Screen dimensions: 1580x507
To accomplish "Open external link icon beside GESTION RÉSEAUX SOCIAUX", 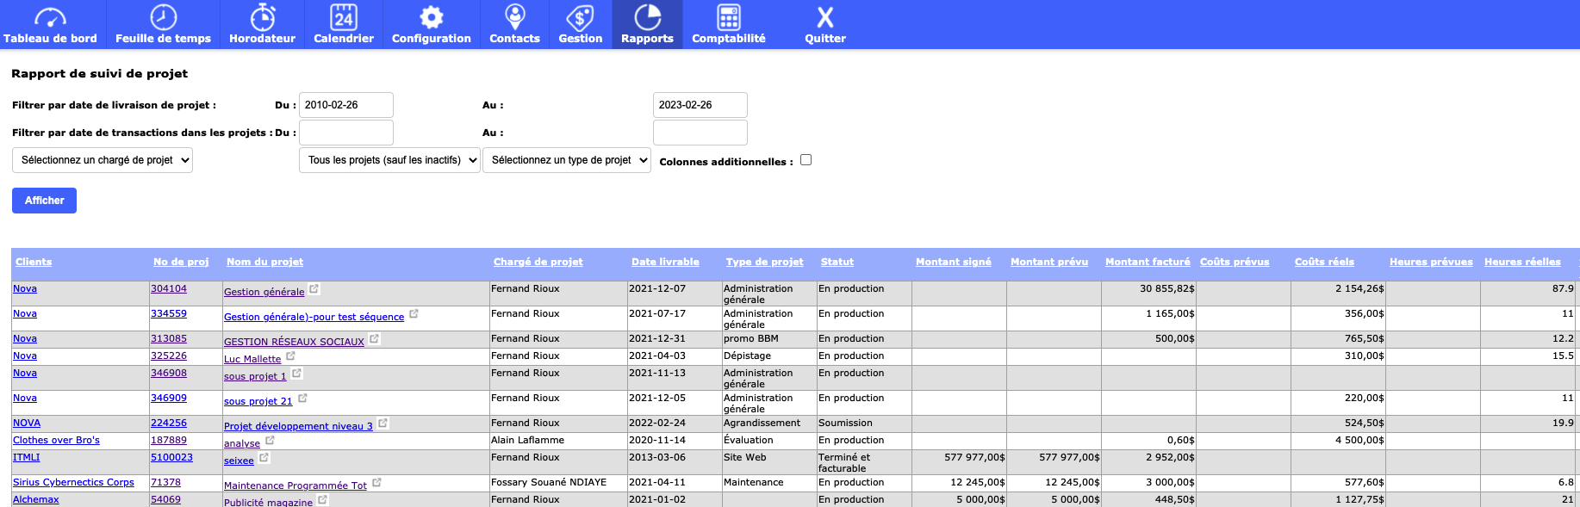I will [x=374, y=339].
